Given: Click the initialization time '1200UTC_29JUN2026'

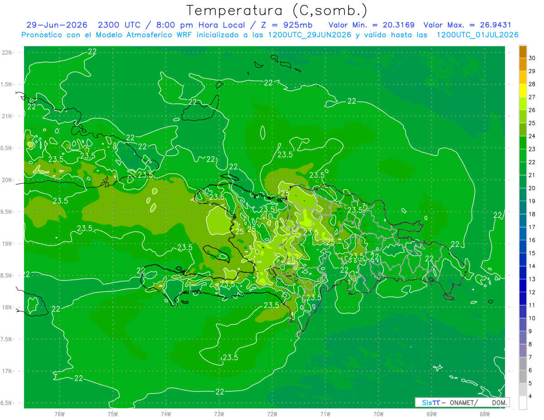Looking at the screenshot, I should (x=310, y=35).
